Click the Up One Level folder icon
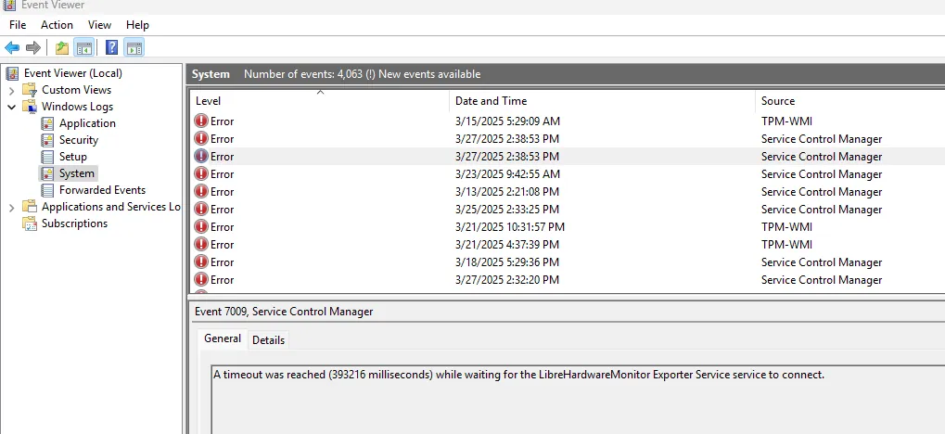This screenshot has height=434, width=945. point(61,47)
